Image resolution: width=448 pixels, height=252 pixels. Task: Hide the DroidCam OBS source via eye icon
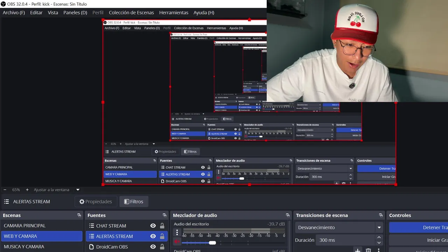153,247
